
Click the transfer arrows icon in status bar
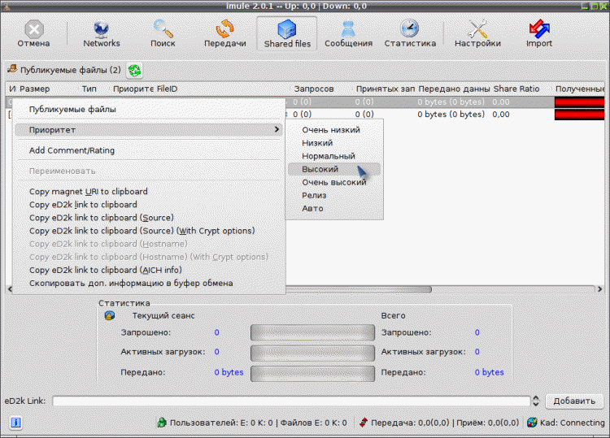pyautogui.click(x=363, y=423)
